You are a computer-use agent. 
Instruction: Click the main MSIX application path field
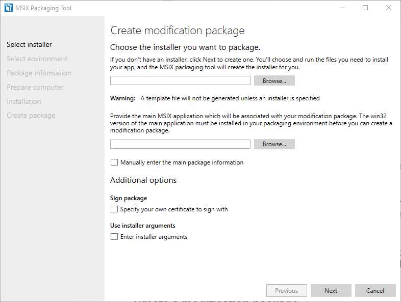(180, 144)
